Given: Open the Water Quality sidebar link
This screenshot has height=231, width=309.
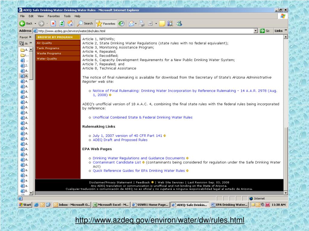Looking at the screenshot, I should pos(47,59).
